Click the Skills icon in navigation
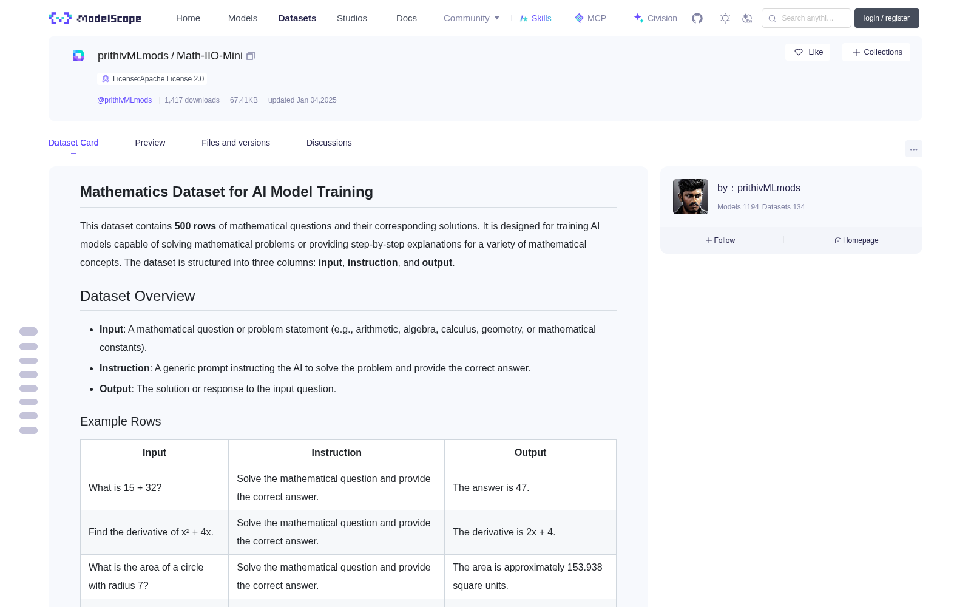 pyautogui.click(x=524, y=18)
